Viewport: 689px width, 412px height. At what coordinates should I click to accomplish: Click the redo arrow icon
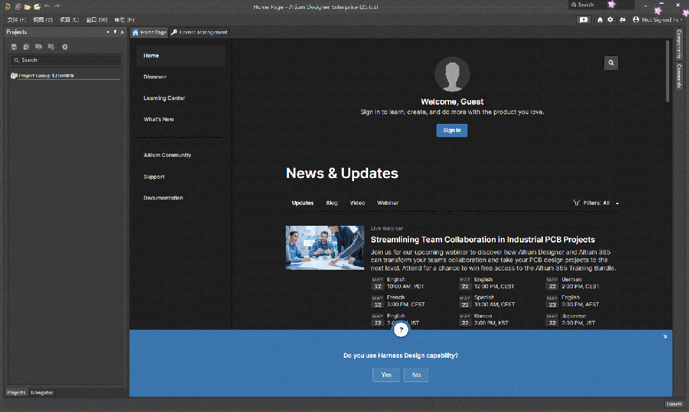57,6
